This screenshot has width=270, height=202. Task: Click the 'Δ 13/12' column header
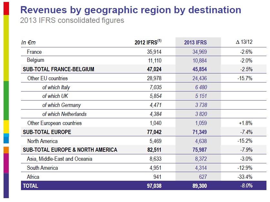click(244, 42)
